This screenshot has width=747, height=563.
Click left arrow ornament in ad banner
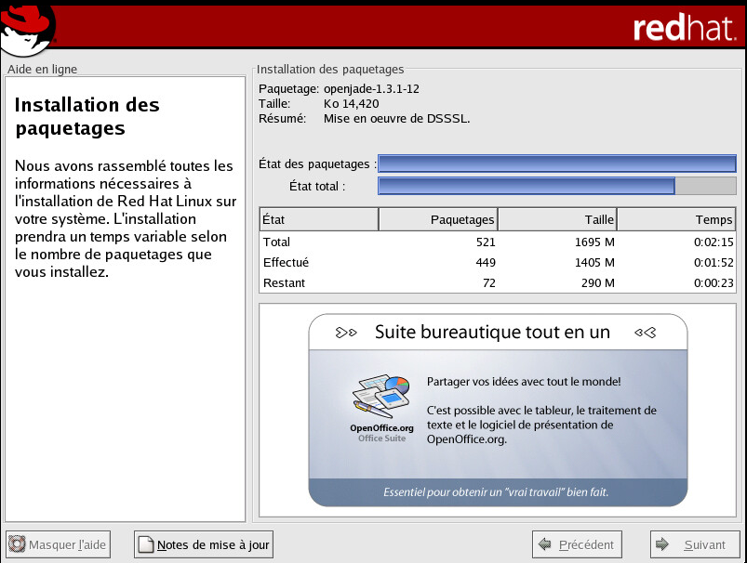tap(346, 332)
